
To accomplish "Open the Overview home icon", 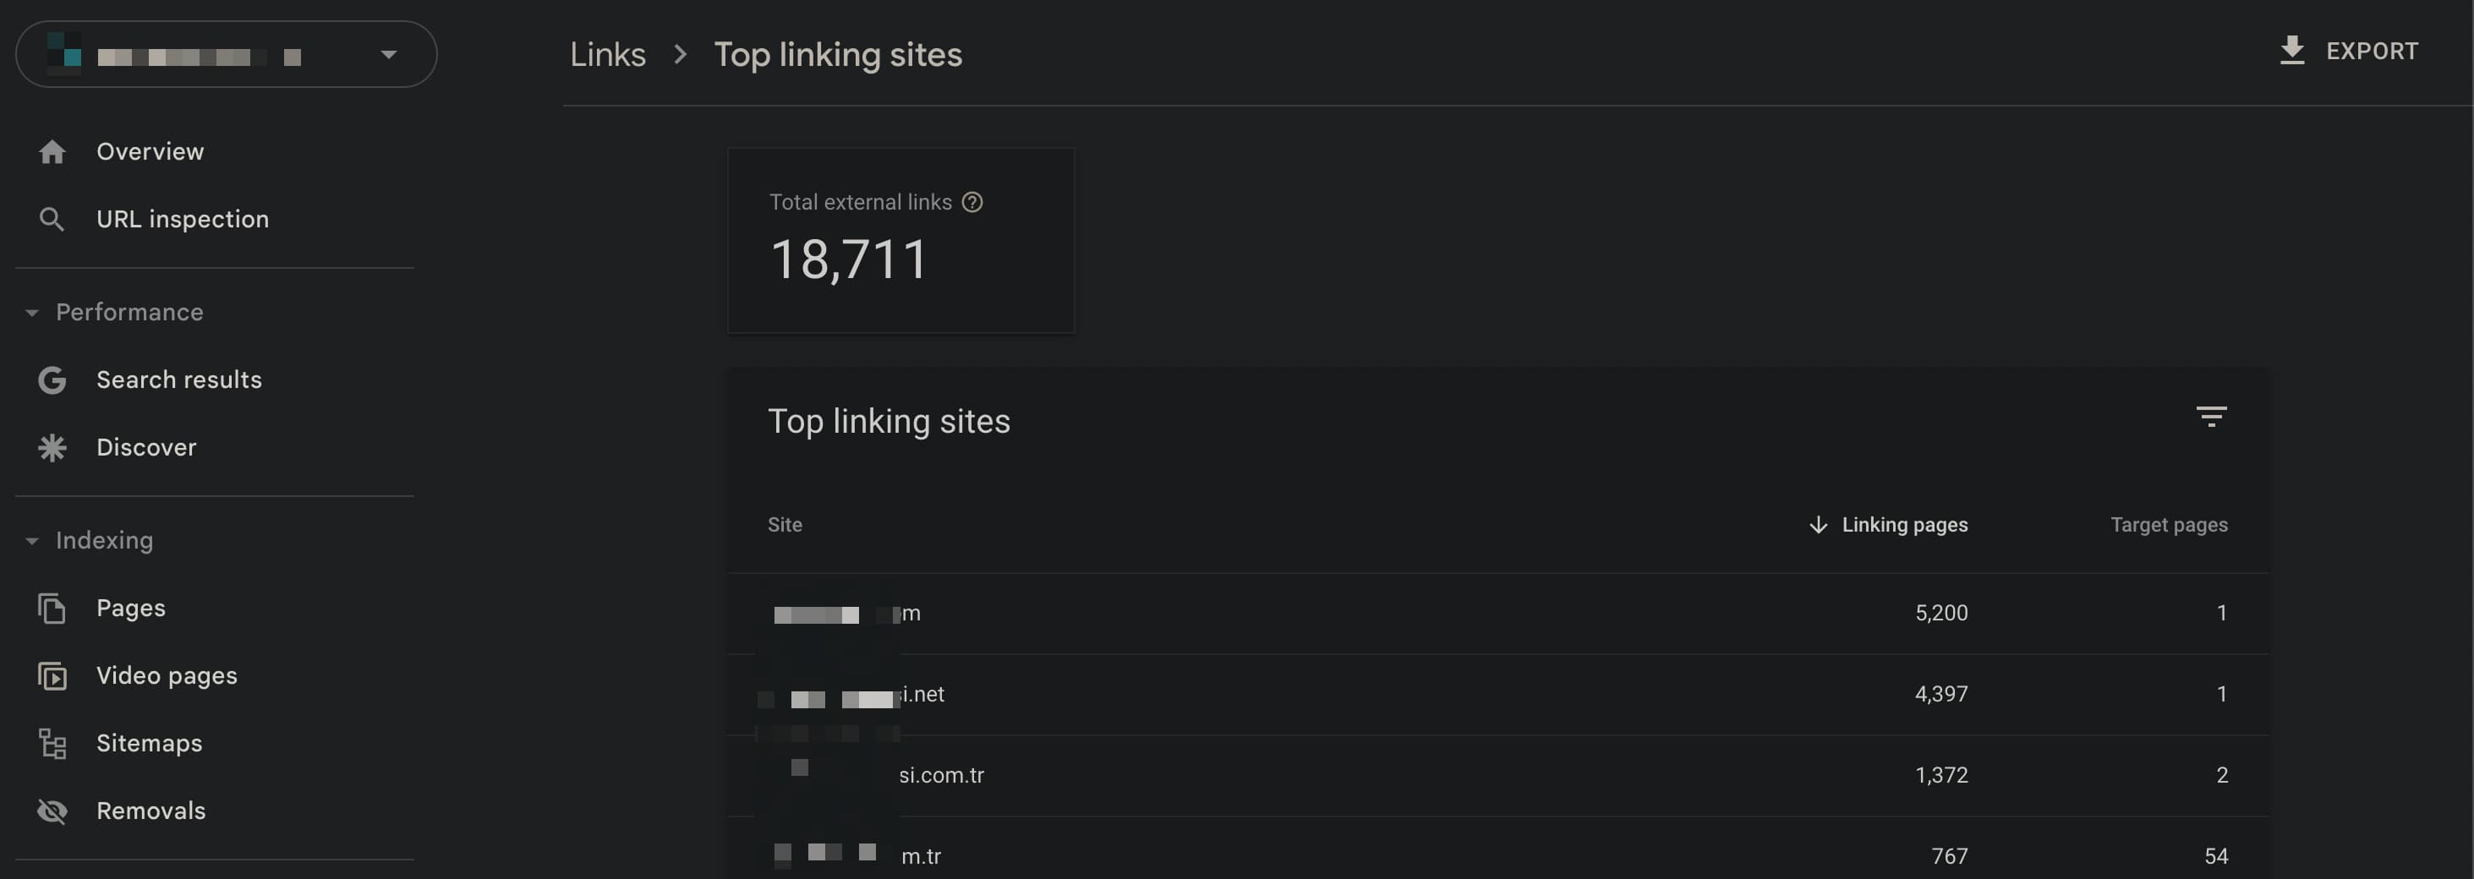I will (52, 151).
